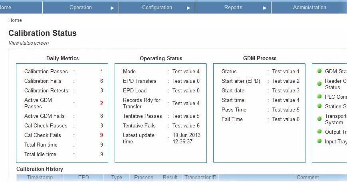Image resolution: width=347 pixels, height=182 pixels.
Task: Click the green Transport System indicator light
Action: point(319,119)
